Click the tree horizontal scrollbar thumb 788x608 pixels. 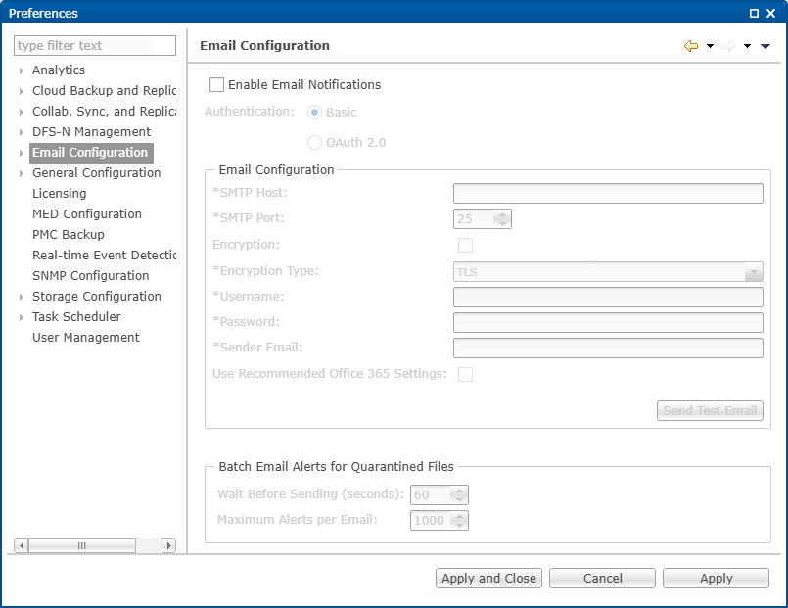(82, 545)
